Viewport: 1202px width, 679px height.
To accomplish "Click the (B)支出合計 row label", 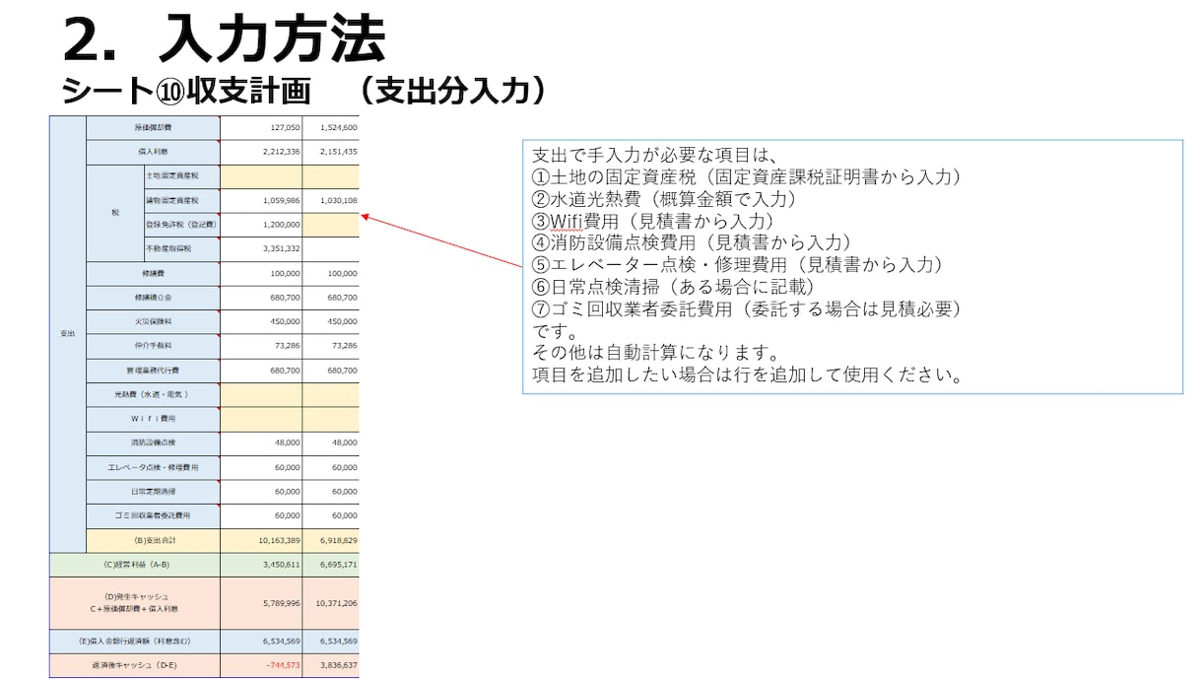I will coord(153,540).
